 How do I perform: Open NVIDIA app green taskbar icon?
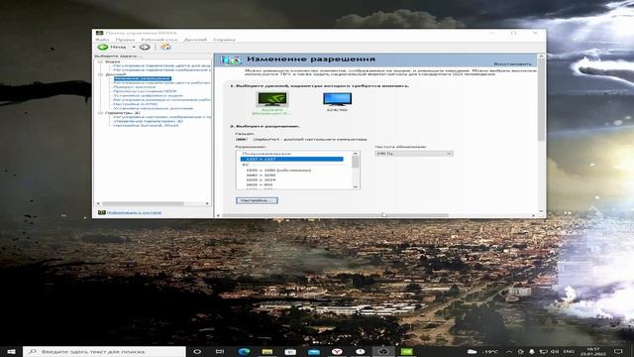pos(406,352)
